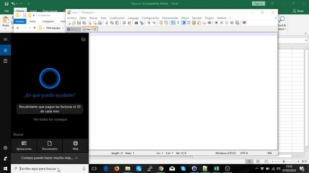
Task: Select Documentos search filter in Cortana
Action: tap(50, 146)
